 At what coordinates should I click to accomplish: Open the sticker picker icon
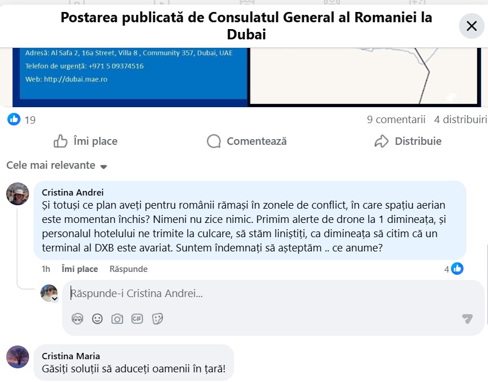click(x=158, y=319)
